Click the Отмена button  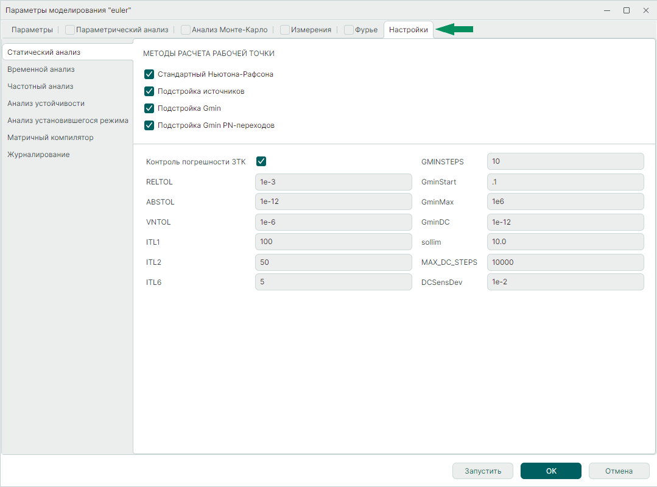coord(619,471)
